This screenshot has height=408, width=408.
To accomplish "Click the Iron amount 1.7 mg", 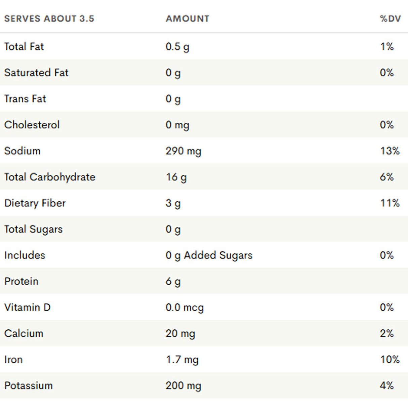I will [x=182, y=360].
